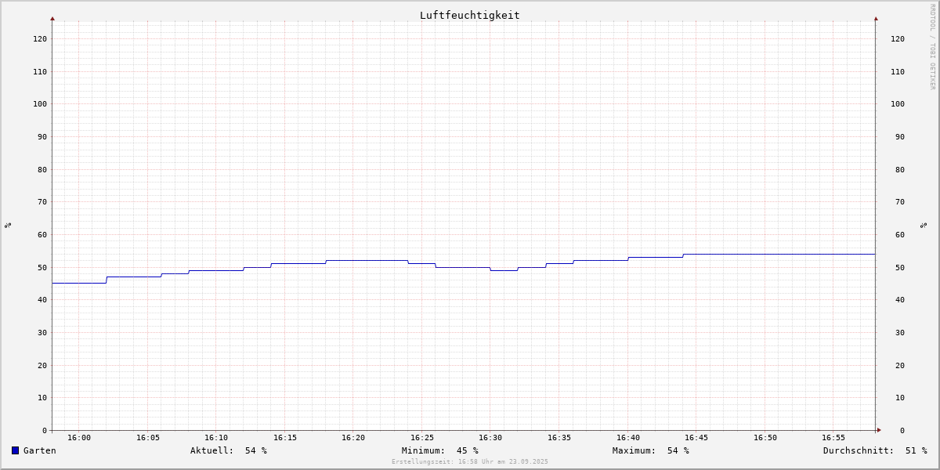Image resolution: width=940 pixels, height=470 pixels.
Task: Select the Garten legend label
Action: pyautogui.click(x=39, y=450)
